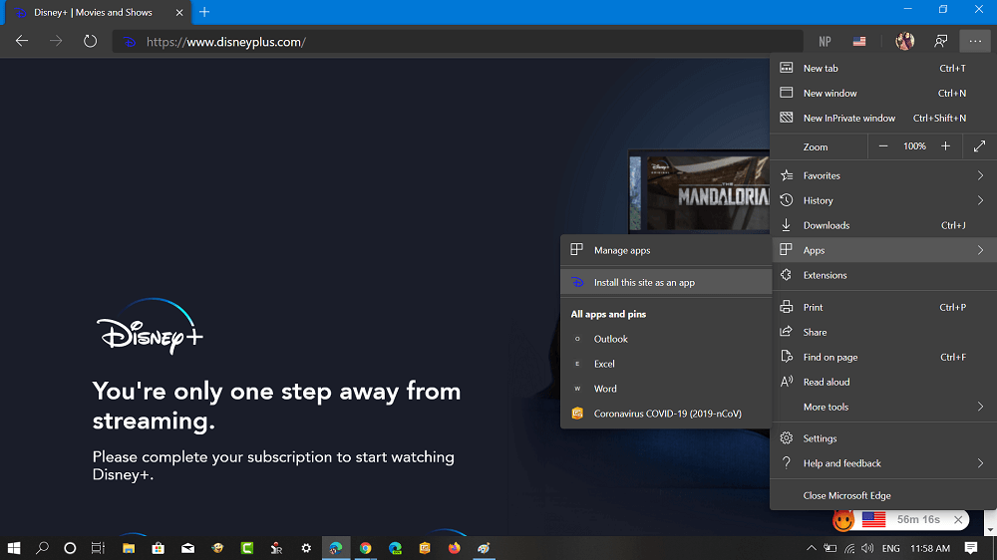The width and height of the screenshot is (997, 560).
Task: Close the Settings and more menu button
Action: click(x=975, y=41)
